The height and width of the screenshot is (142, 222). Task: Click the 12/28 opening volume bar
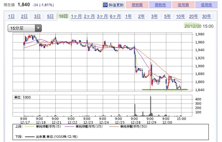135,110
